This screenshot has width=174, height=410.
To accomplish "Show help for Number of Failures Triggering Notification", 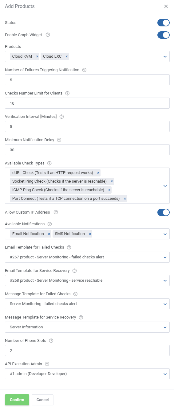I will [84, 70].
